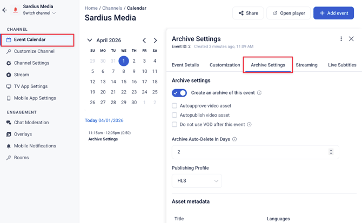Image resolution: width=362 pixels, height=223 pixels.
Task: Switch to the Streaming tab
Action: pyautogui.click(x=306, y=65)
